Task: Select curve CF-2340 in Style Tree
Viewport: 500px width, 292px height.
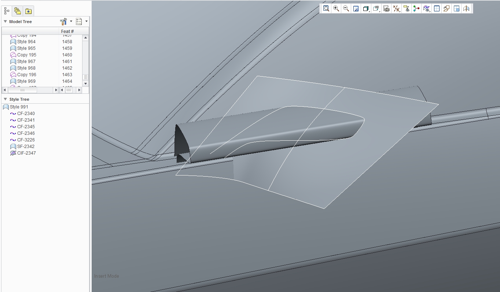Action: (x=26, y=114)
